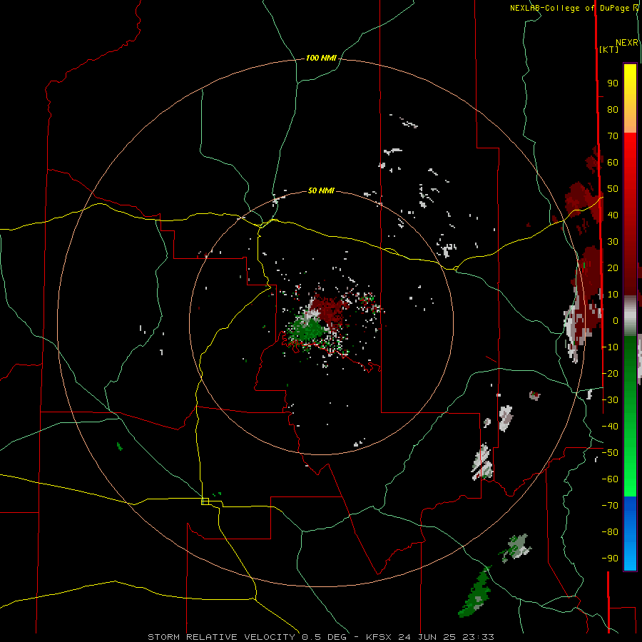
Task: Pick the -60 knots scale label
Action: 610,479
